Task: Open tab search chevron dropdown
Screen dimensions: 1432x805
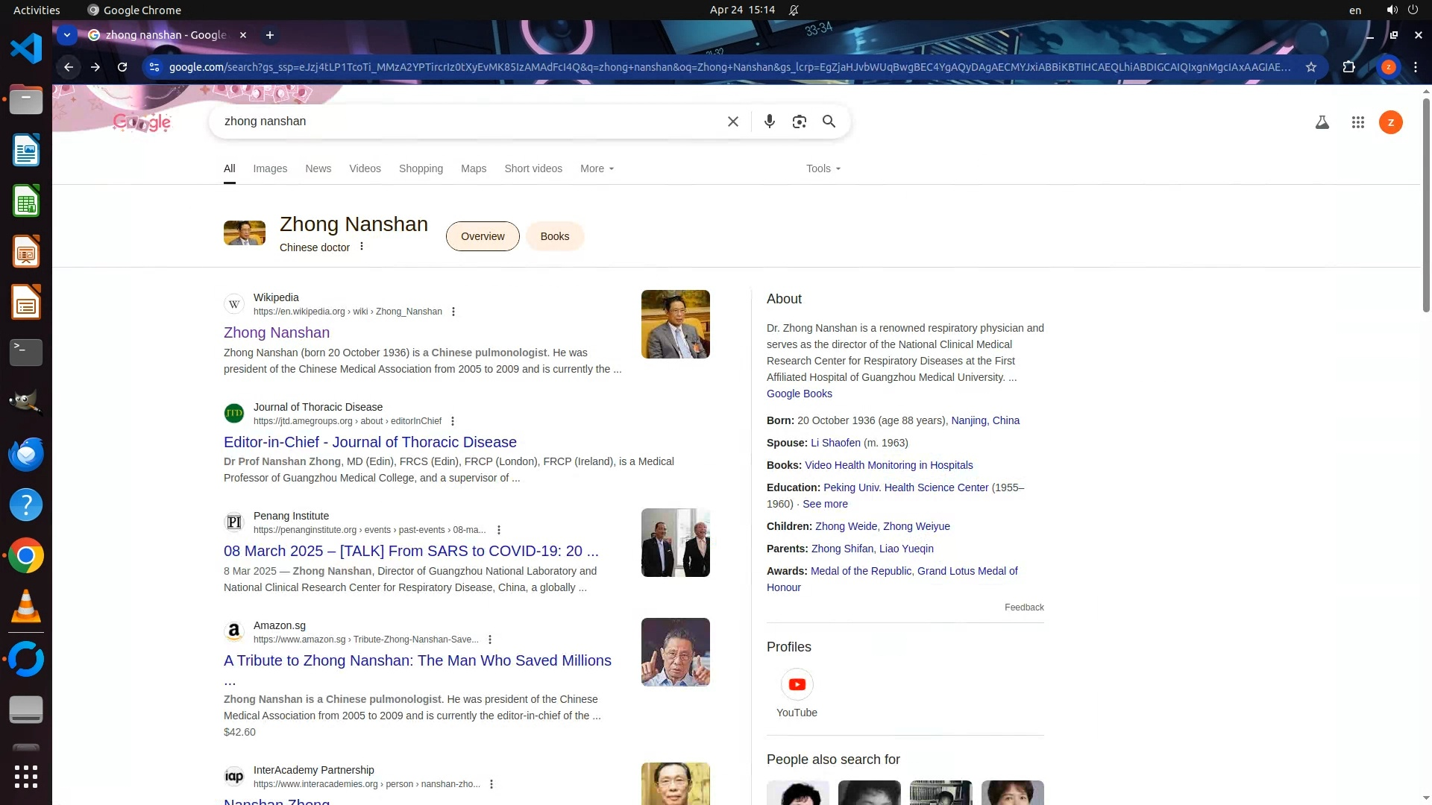Action: pos(67,35)
